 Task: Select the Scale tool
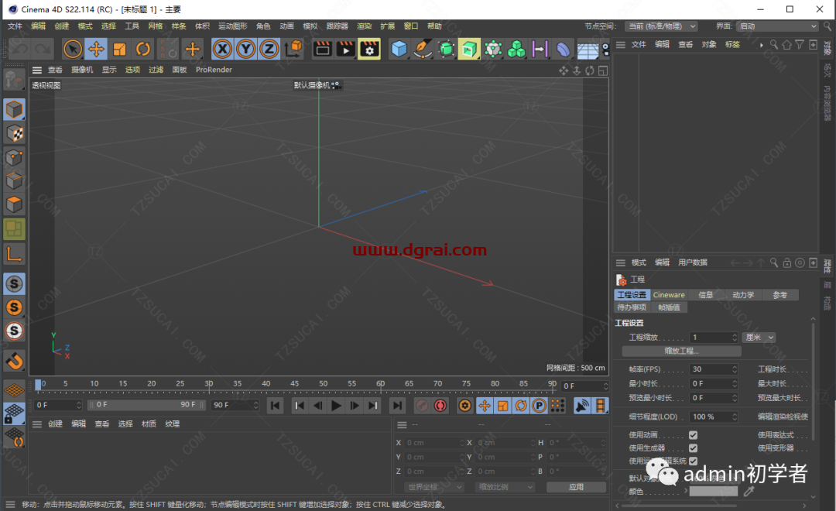[119, 49]
